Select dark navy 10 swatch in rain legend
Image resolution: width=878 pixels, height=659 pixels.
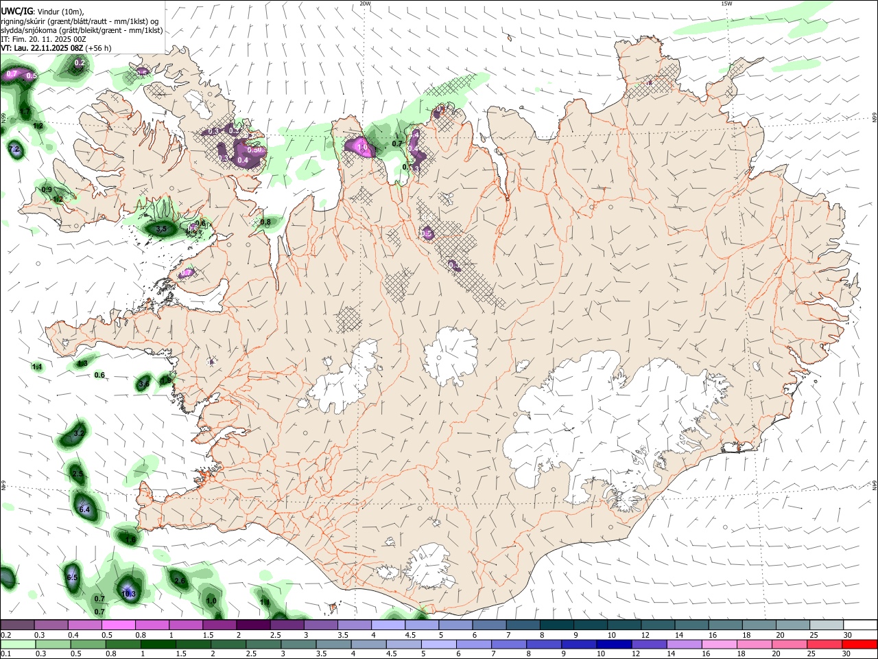[613, 645]
